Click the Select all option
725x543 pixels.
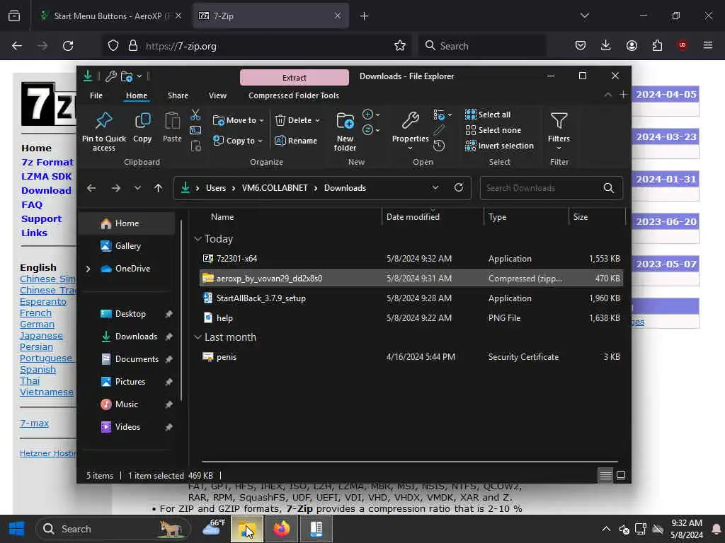(x=488, y=115)
